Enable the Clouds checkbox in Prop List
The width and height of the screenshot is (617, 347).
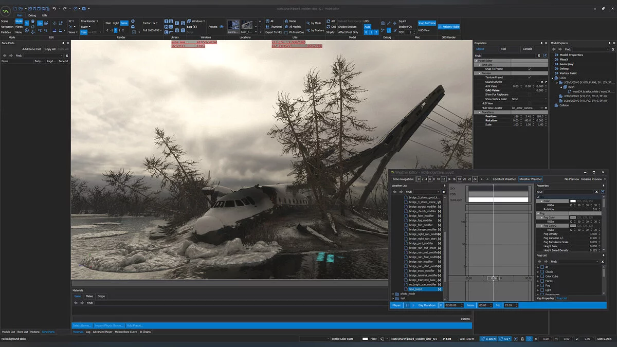[541, 272]
